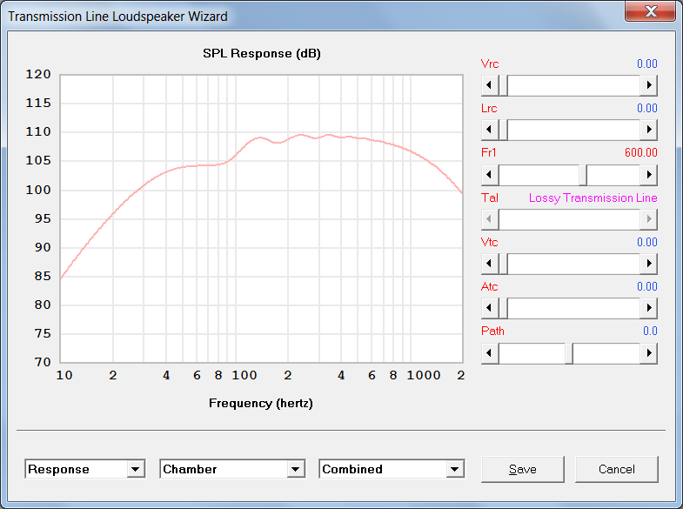Decrease Atc with the left arrow
Screen dimensions: 683x509
tap(490, 308)
